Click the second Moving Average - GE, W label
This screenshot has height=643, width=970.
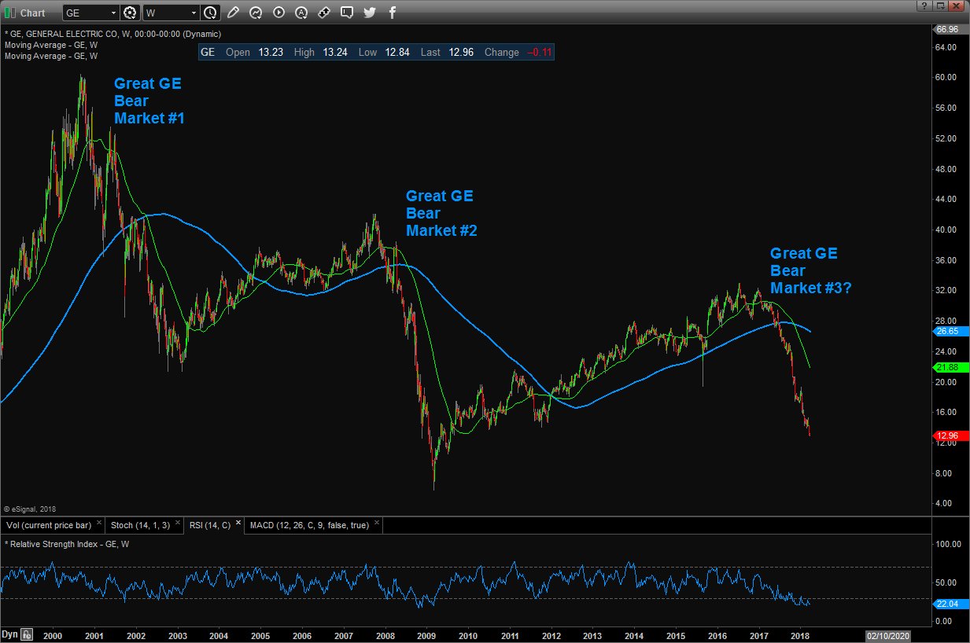click(x=51, y=56)
